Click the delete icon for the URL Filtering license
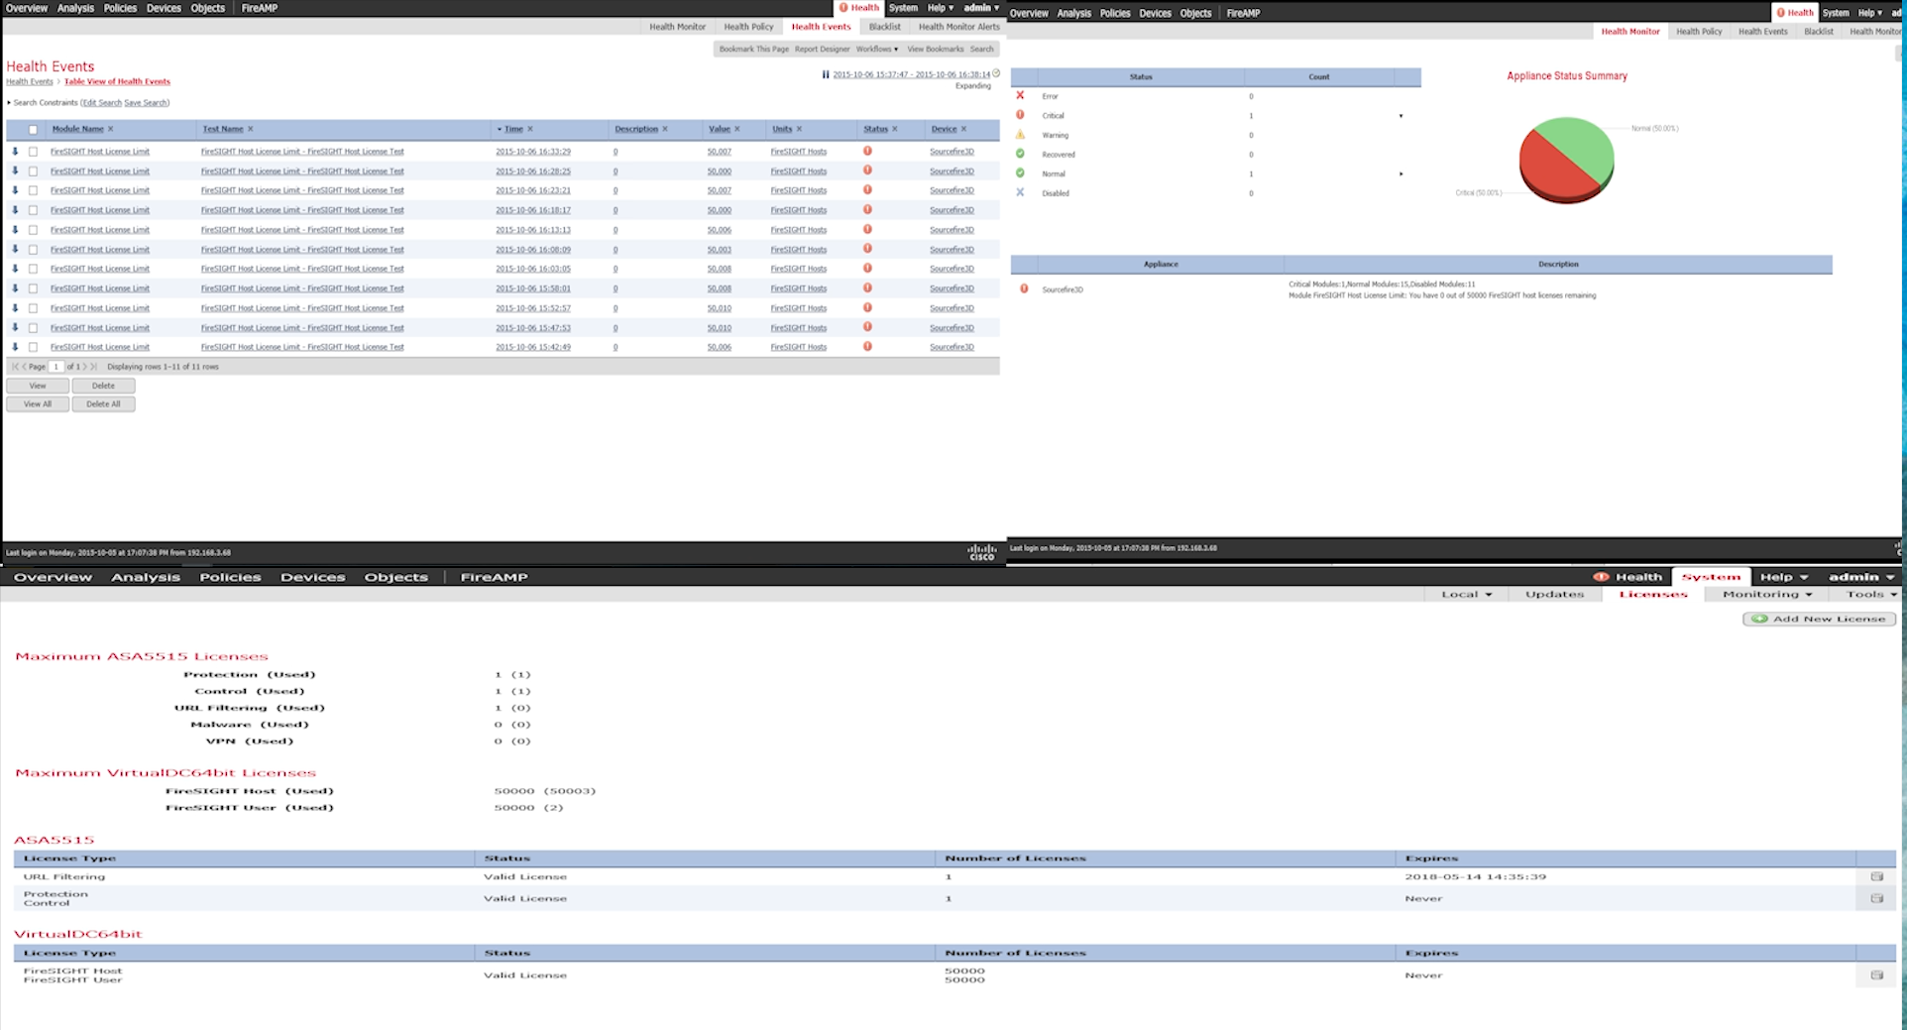The image size is (1907, 1030). 1876,876
